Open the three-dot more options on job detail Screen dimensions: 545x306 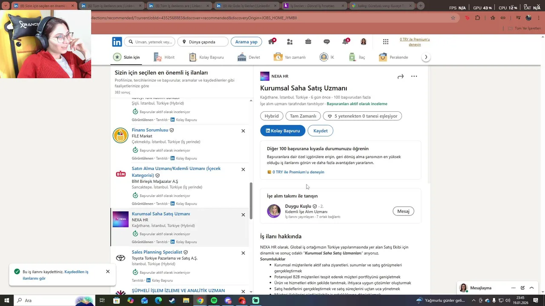pos(414,76)
